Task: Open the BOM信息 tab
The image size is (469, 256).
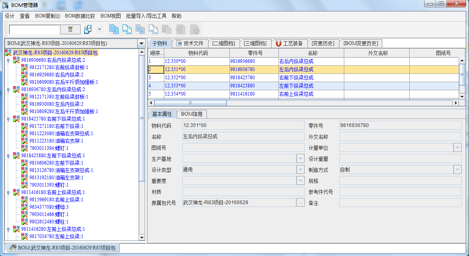Action: click(x=192, y=114)
